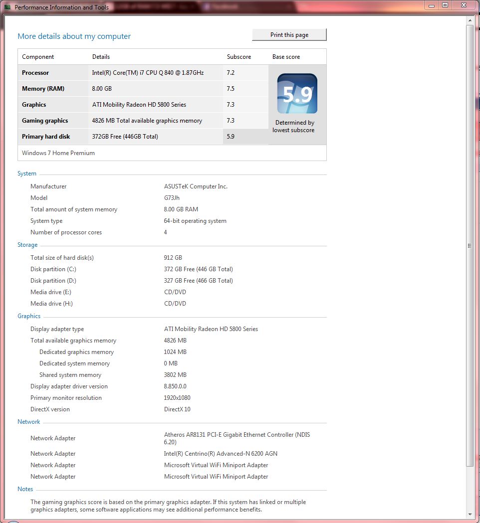Click the Disk partition (C:) label
This screenshot has width=480, height=523.
53,269
